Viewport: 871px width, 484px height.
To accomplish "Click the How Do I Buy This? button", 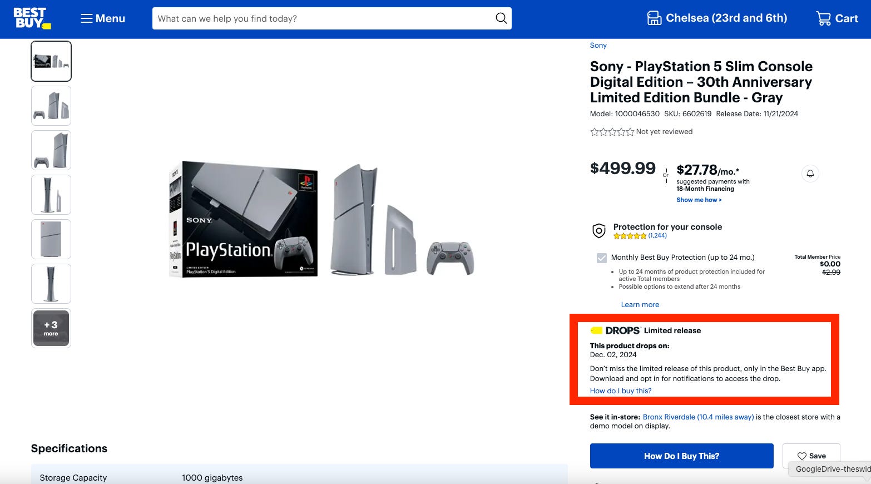I will coord(681,456).
